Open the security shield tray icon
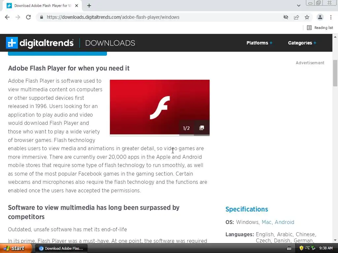Screen dimensions: 338x253 301,248
